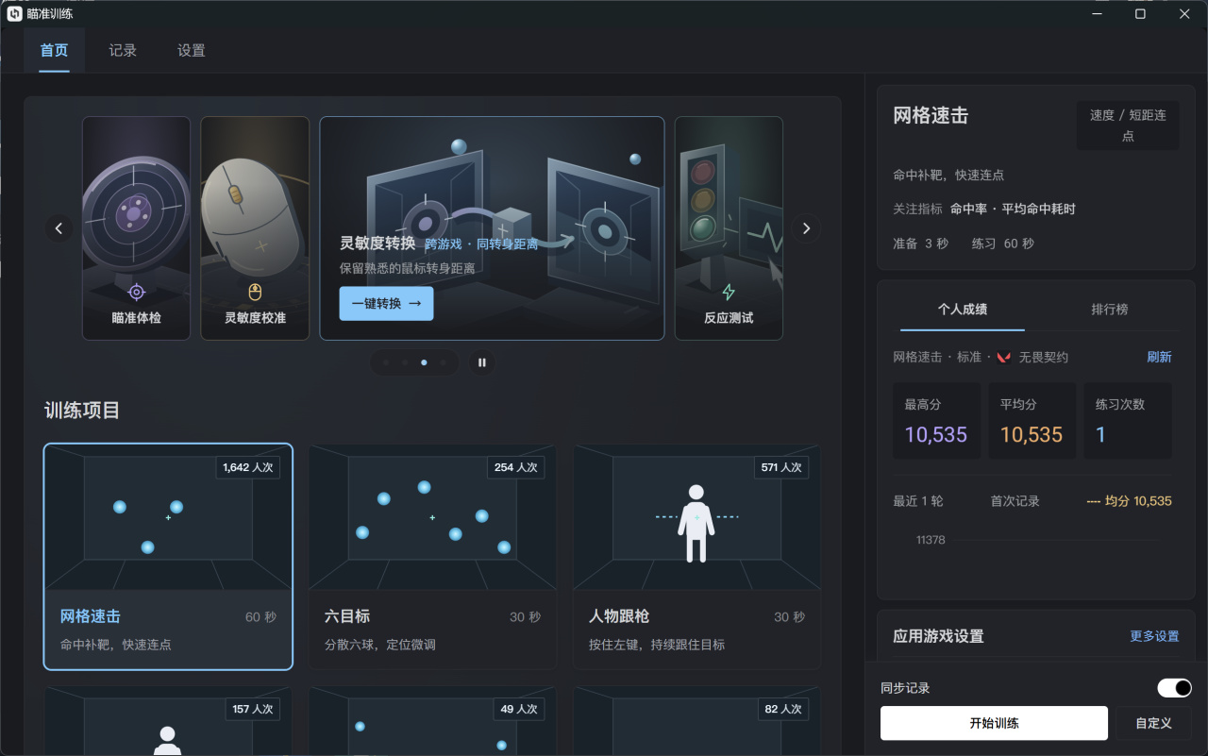Click the 1,642 人次 badge
1208x756 pixels.
point(248,467)
